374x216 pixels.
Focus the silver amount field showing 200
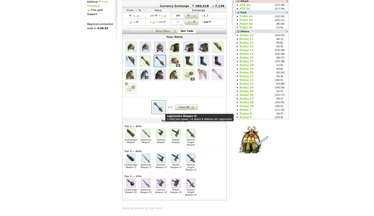click(178, 16)
